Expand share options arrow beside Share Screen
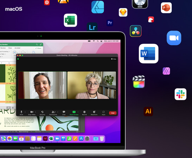The image size is (192, 158). pyautogui.click(x=78, y=112)
